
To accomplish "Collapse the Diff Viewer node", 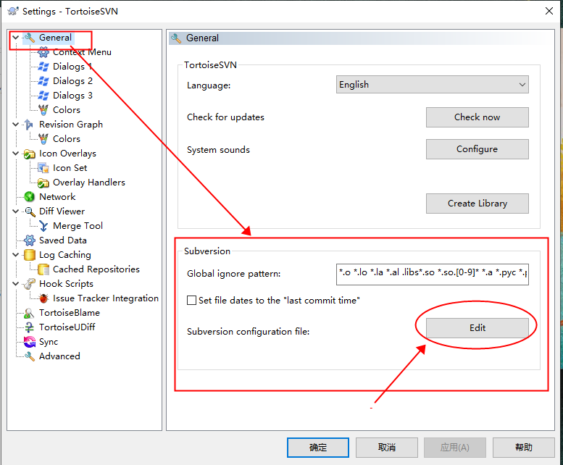I will [15, 211].
